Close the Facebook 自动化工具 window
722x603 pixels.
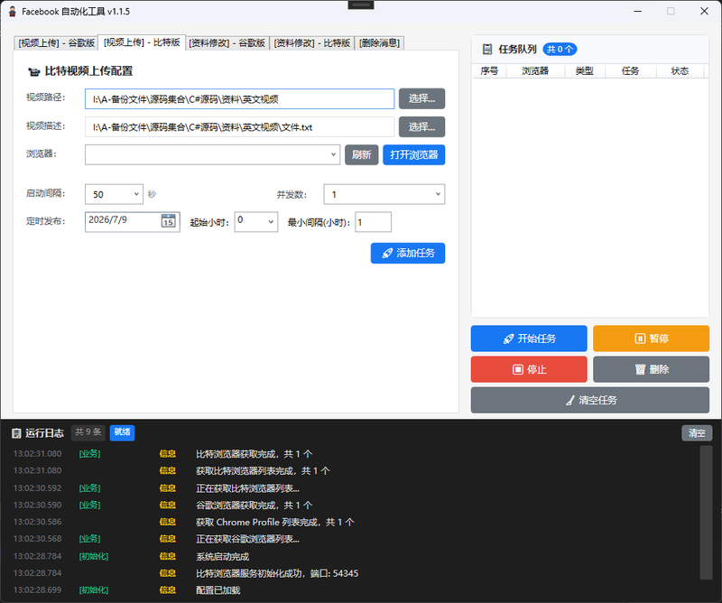(704, 11)
